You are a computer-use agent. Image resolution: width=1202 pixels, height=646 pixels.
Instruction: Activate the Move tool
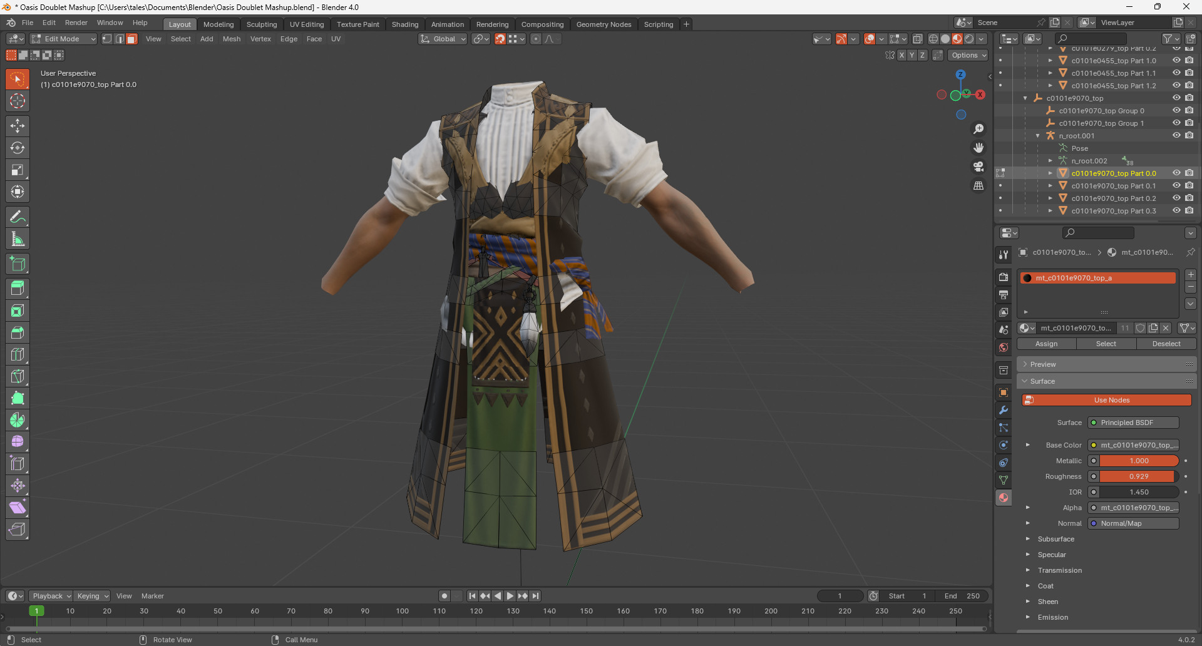[18, 126]
